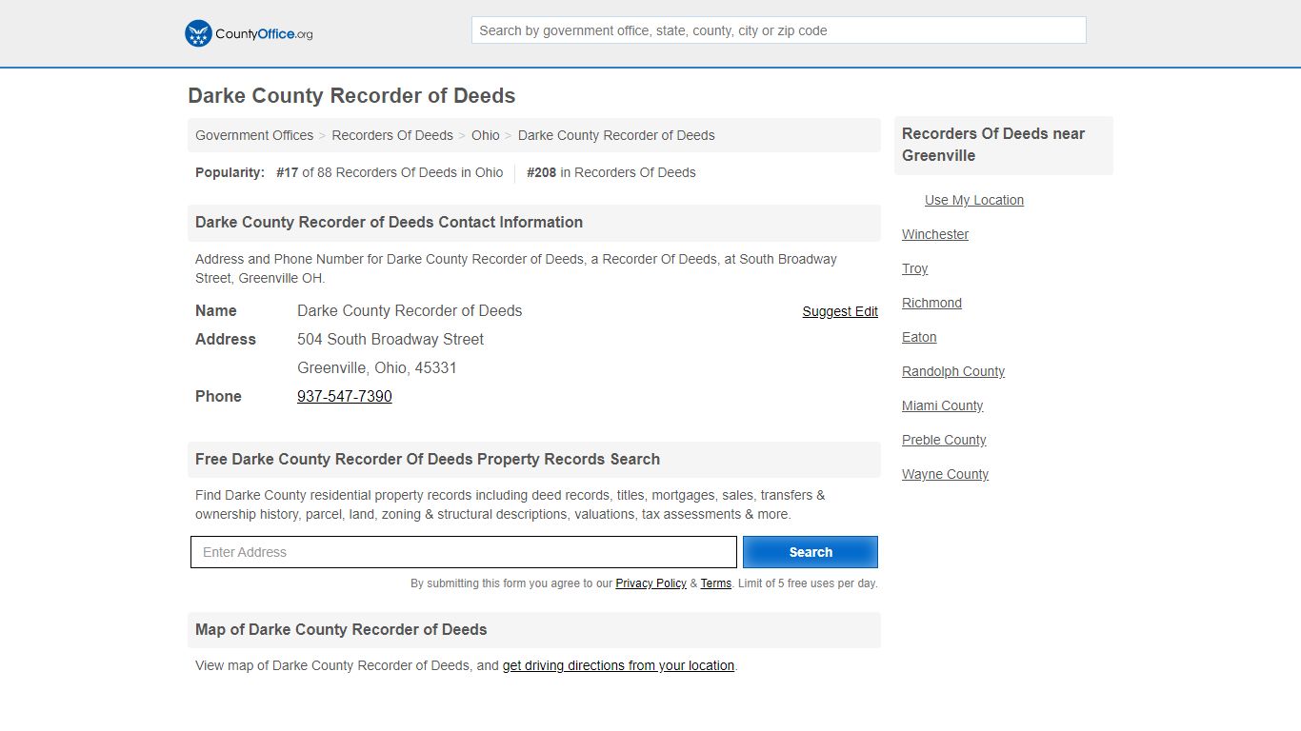
Task: Click the CountyOffice.org eagle logo
Action: 249,33
